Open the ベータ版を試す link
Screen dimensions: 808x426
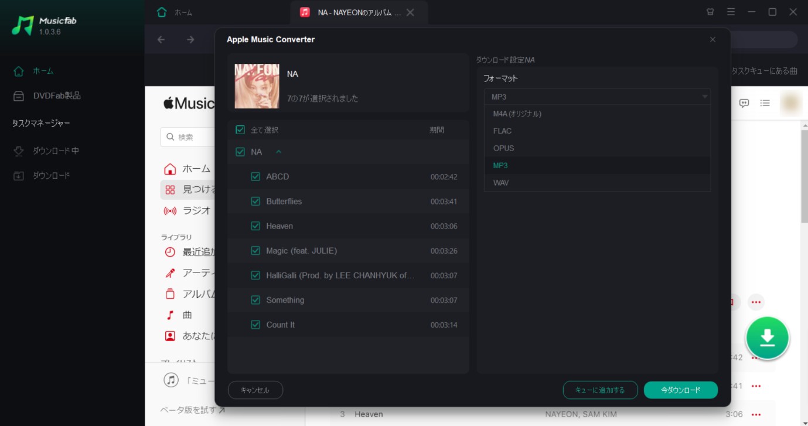point(193,410)
